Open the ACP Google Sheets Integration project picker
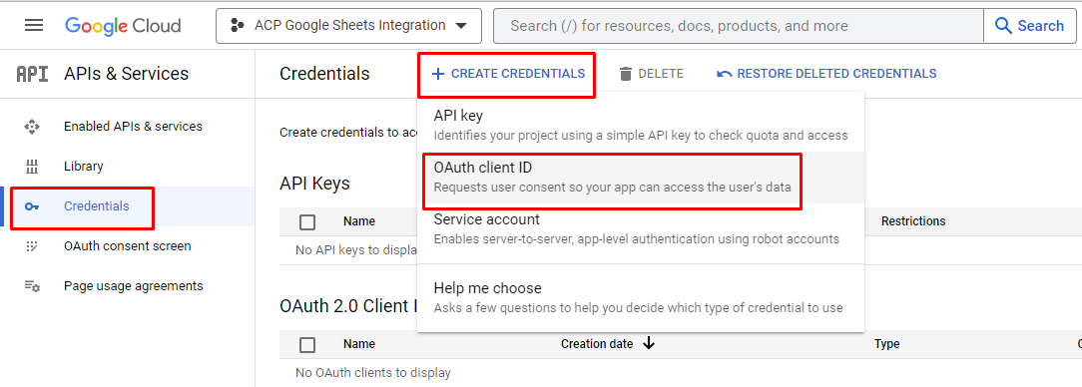Viewport: 1082px width, 387px height. click(x=348, y=26)
